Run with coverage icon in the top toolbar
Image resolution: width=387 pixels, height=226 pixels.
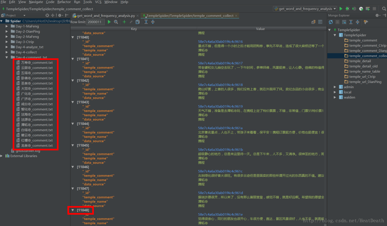point(354,9)
